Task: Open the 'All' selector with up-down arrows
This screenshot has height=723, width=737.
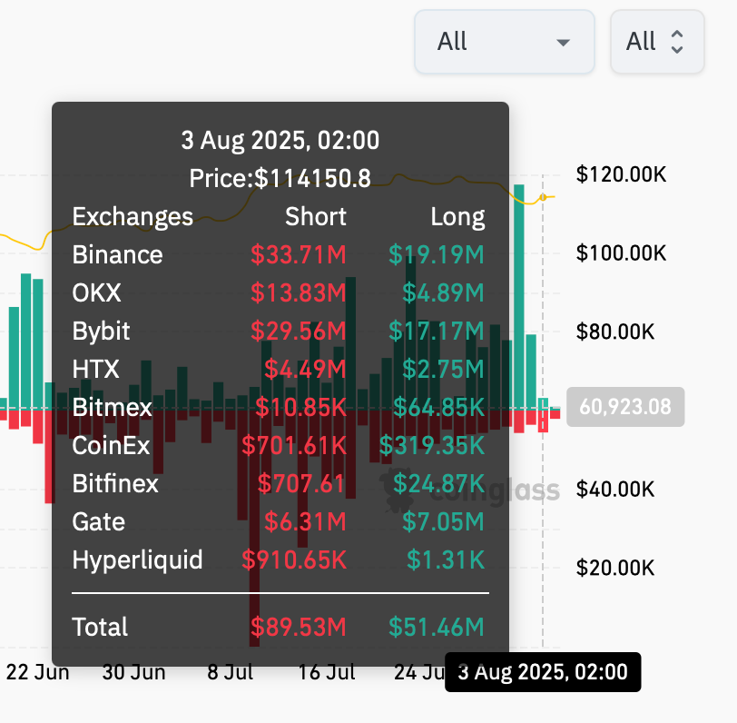Action: [x=657, y=42]
